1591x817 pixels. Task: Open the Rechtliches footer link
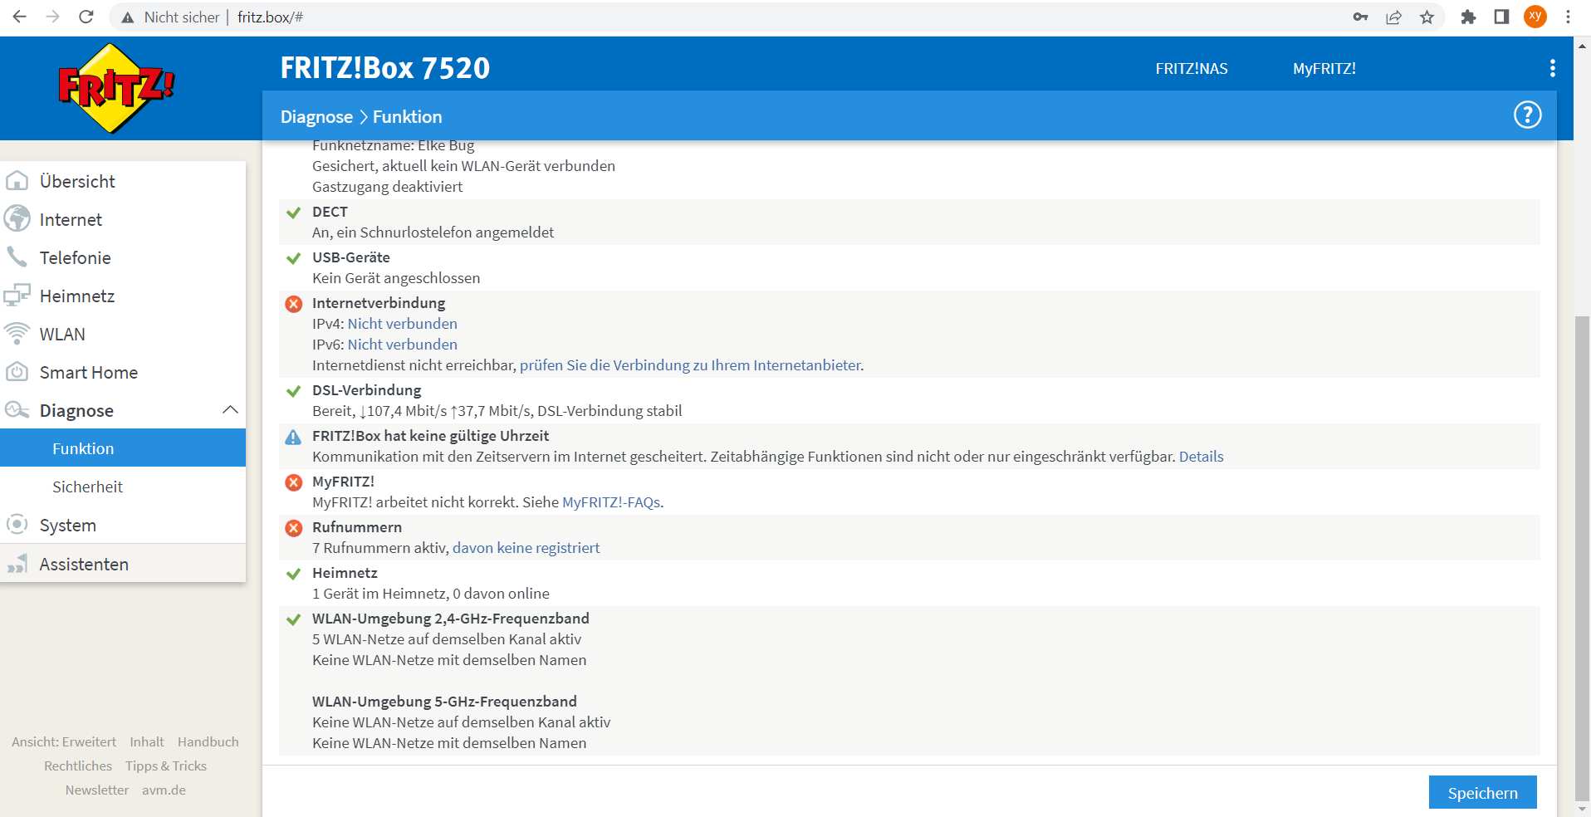78,766
